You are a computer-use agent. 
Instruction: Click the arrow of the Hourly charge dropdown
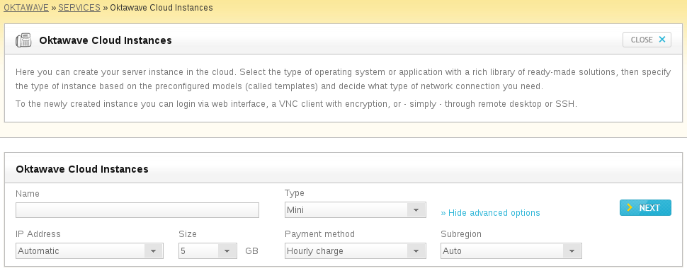coord(416,251)
